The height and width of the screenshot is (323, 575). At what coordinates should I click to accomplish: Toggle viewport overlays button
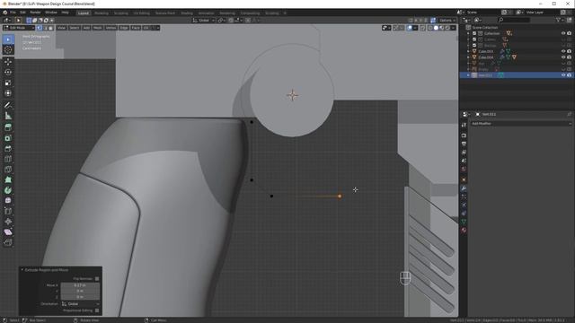(410, 28)
